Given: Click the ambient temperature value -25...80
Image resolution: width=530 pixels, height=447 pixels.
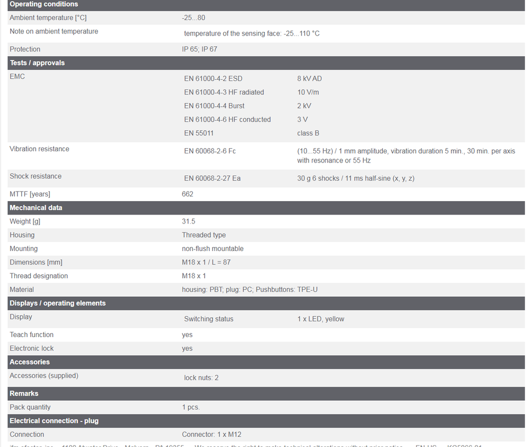Looking at the screenshot, I should pos(193,18).
